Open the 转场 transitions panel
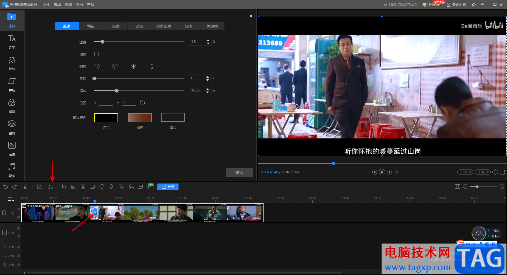The height and width of the screenshot is (275, 507). [12, 85]
